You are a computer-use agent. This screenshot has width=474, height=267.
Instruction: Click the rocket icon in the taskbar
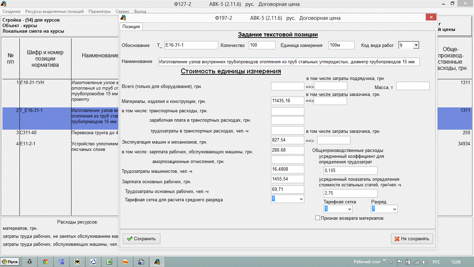(x=30, y=262)
